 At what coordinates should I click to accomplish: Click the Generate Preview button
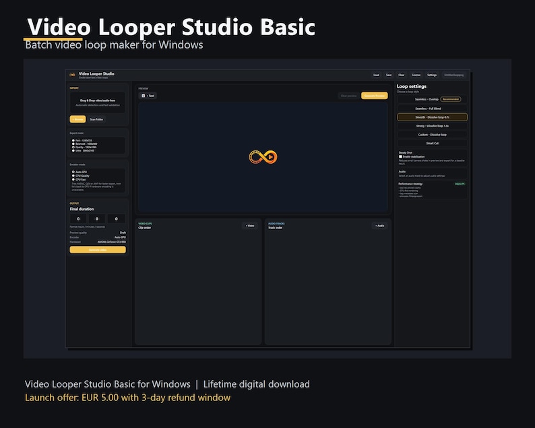374,96
